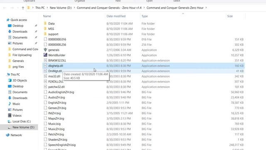The image size is (266, 150).
Task: Click the dbghelp.dll file icon
Action: click(45, 65)
